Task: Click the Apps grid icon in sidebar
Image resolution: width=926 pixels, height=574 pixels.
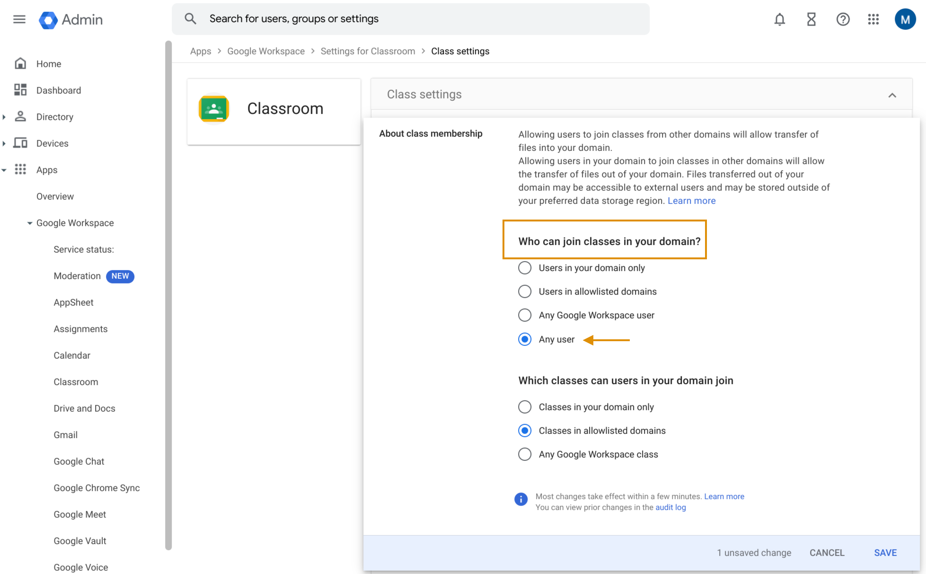Action: click(20, 169)
